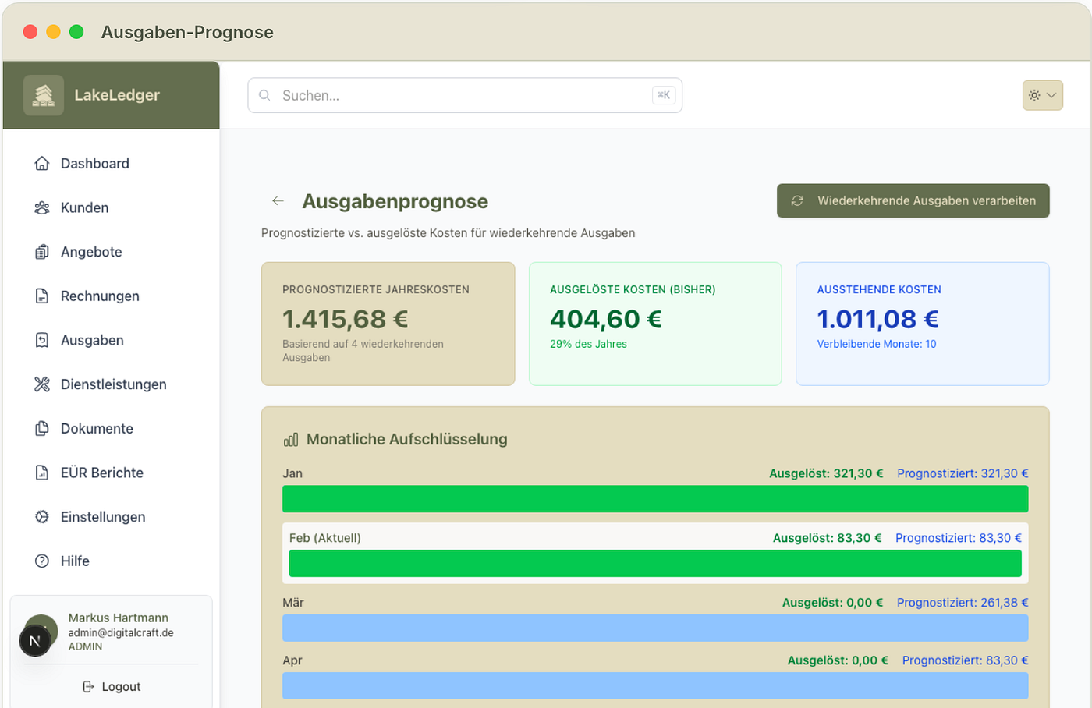This screenshot has height=708, width=1092.
Task: Click the 1.415,68 € value
Action: point(346,319)
